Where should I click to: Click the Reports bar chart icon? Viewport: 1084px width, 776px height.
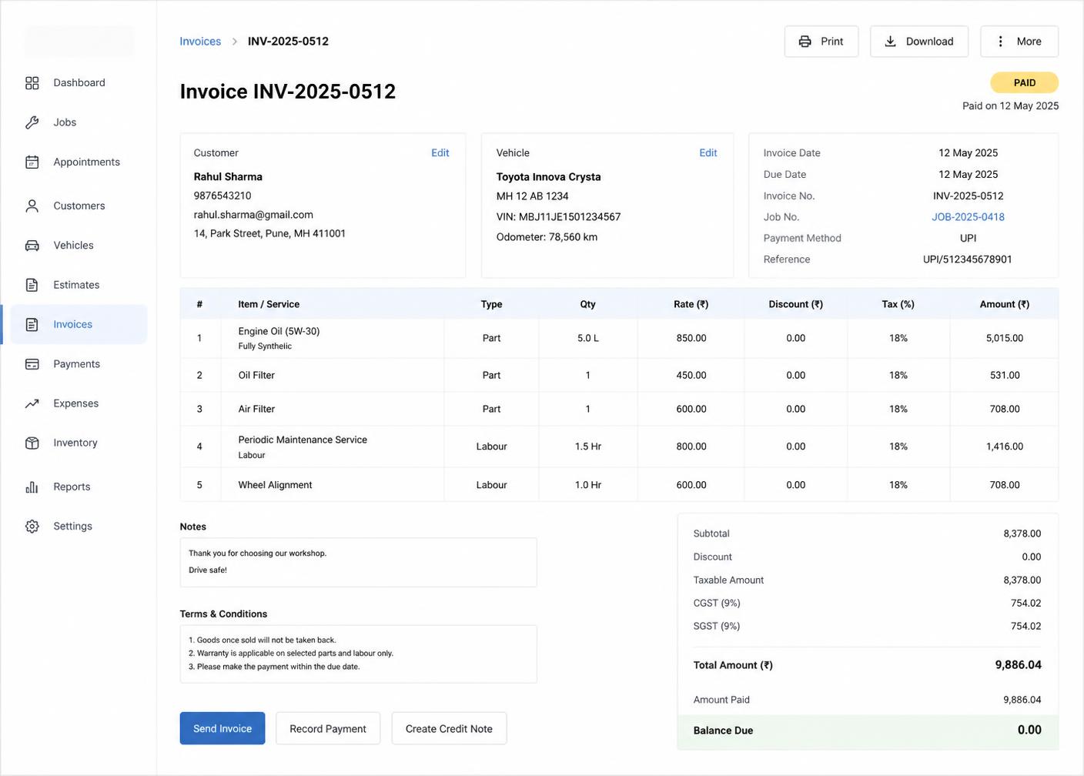tap(32, 487)
